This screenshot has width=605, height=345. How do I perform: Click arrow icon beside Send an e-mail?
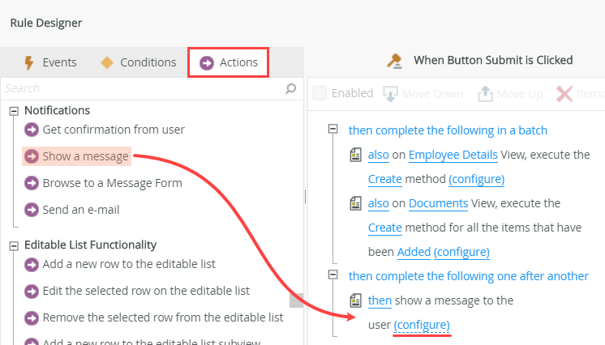pos(32,210)
